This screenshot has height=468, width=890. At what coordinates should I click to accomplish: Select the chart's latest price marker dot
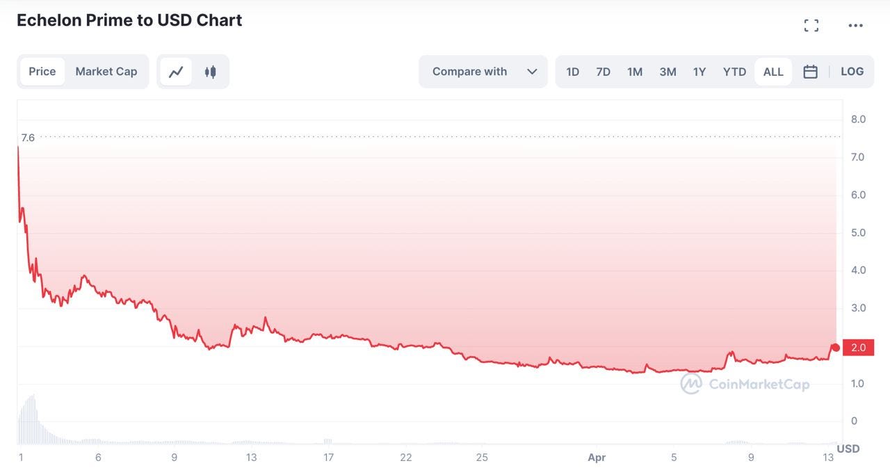[x=835, y=346]
